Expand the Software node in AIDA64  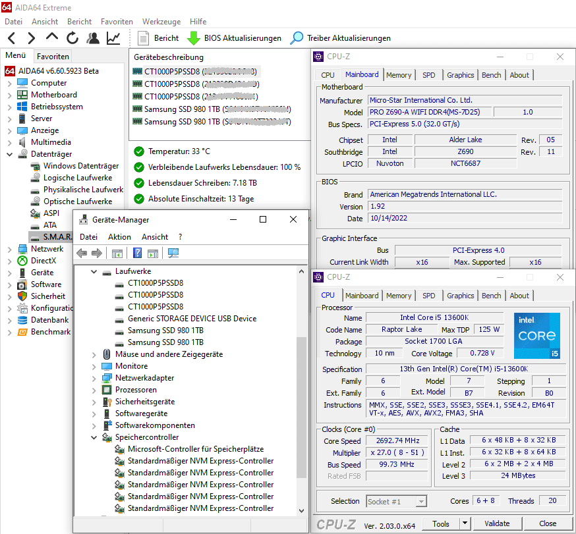[9, 285]
